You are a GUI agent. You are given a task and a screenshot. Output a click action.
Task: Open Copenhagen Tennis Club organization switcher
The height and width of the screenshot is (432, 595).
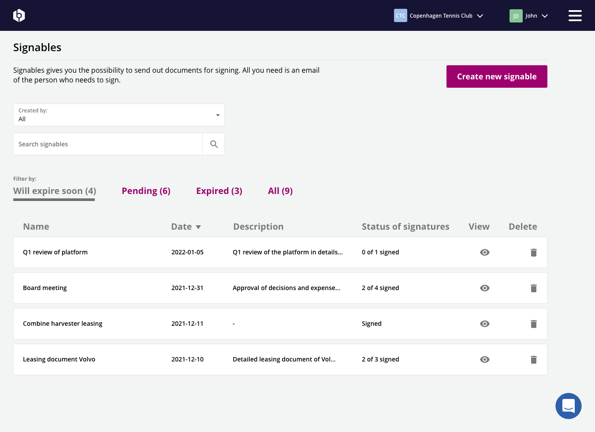coord(439,16)
